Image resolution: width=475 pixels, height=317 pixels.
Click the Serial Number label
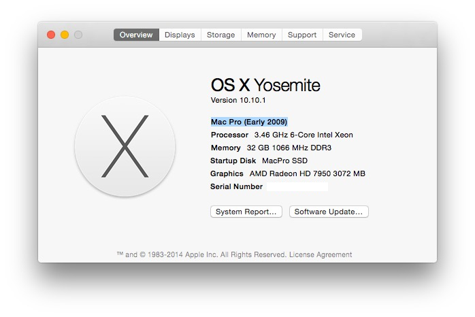coord(237,186)
